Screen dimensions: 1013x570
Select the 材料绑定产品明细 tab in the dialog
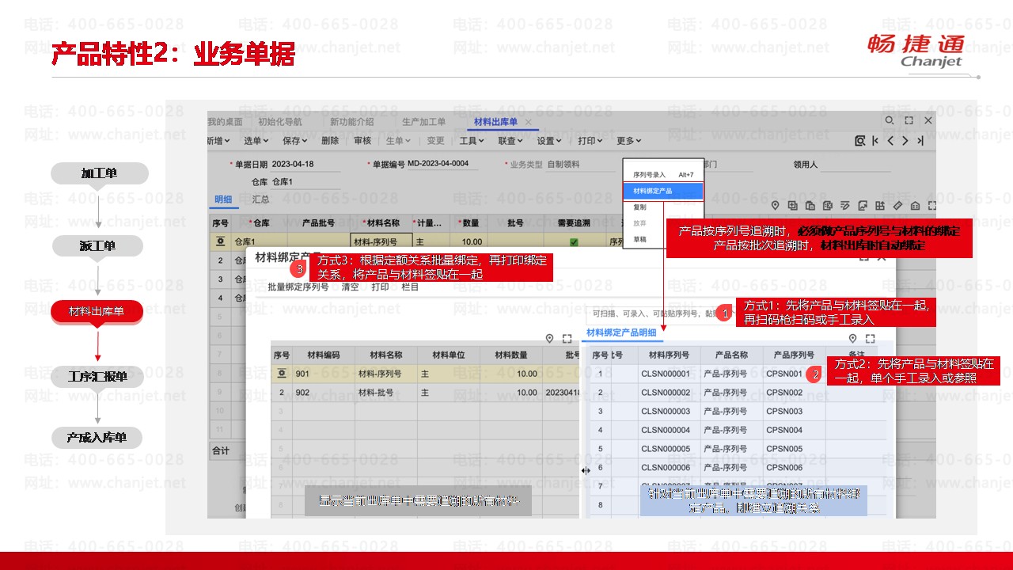point(621,332)
